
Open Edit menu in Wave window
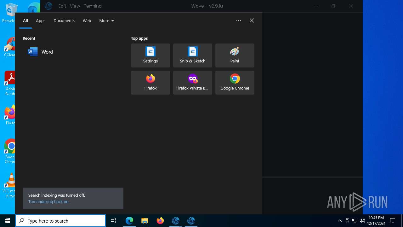(62, 6)
